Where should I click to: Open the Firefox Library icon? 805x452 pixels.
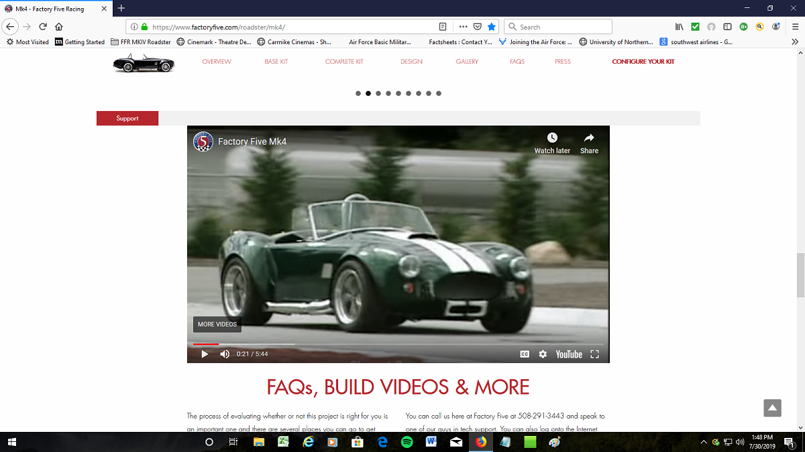680,27
